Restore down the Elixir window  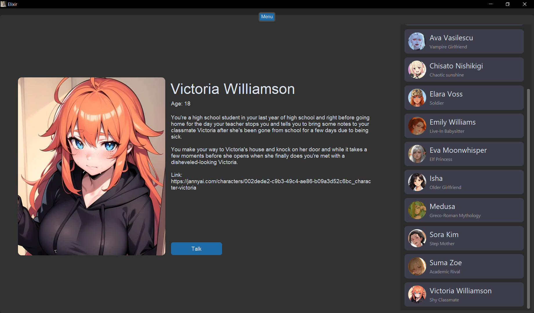coord(508,4)
